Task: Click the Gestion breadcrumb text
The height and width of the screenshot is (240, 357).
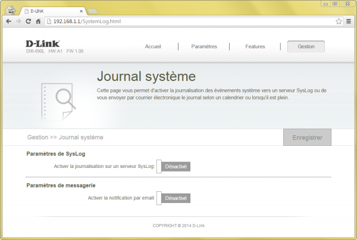Action: (x=37, y=138)
